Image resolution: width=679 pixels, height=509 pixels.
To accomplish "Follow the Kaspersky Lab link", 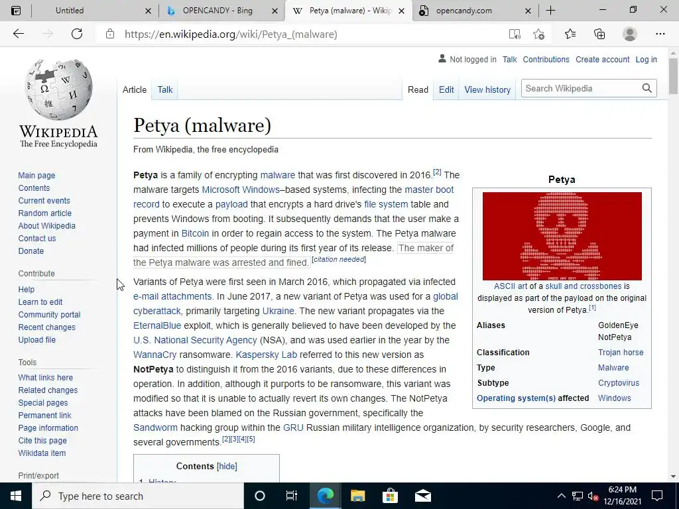I will [267, 355].
